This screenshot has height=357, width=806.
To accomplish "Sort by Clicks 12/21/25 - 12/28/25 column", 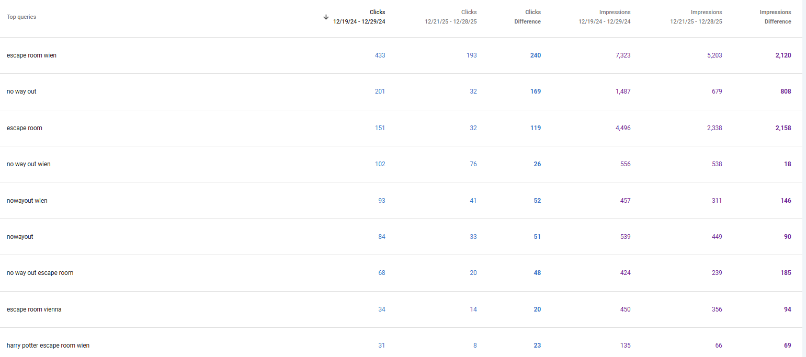I will tap(450, 17).
